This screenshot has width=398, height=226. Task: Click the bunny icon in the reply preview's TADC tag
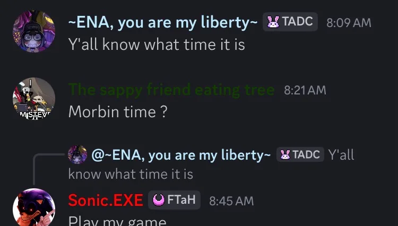coord(285,154)
